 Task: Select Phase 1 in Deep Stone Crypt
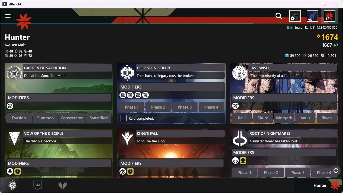132,107
